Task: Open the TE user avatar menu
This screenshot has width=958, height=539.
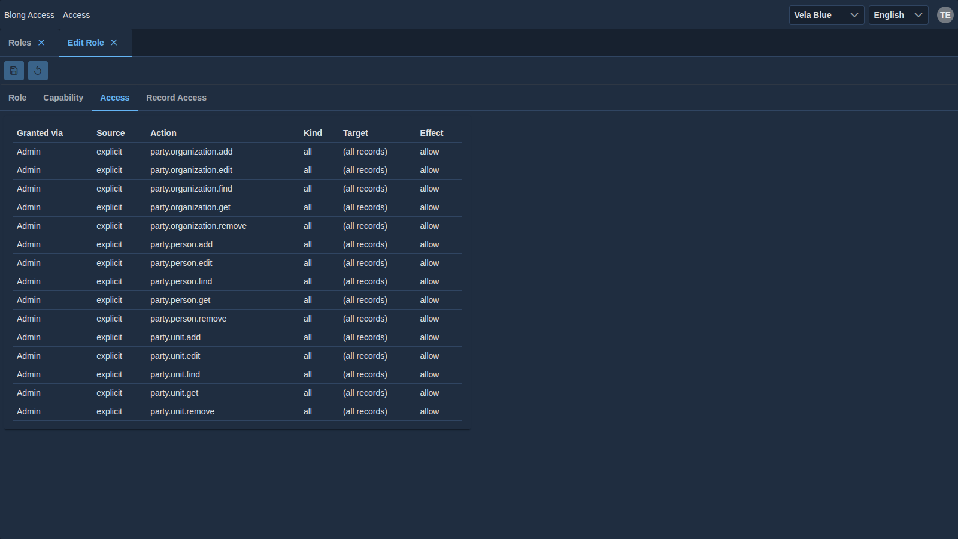Action: coord(945,15)
